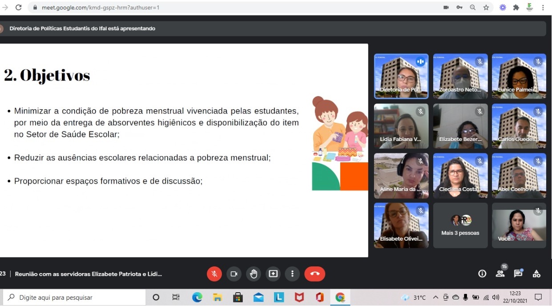This screenshot has height=306, width=552.
Task: Bookmark this page with star icon
Action: coord(486,8)
